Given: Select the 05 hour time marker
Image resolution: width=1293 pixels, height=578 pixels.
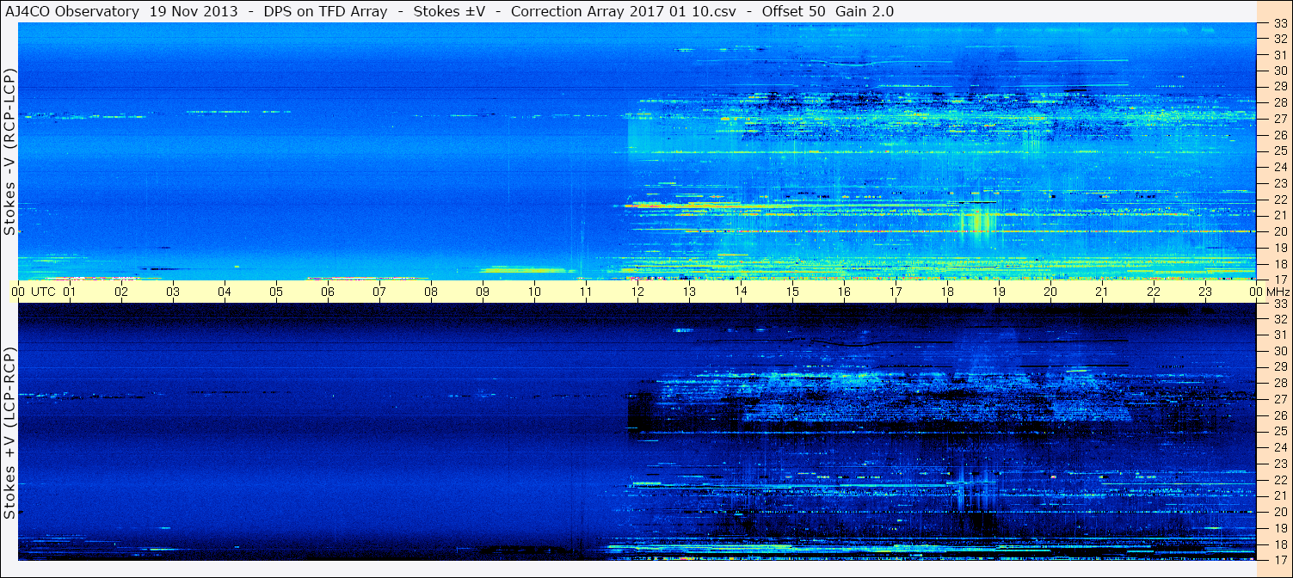Looking at the screenshot, I should click(x=276, y=292).
